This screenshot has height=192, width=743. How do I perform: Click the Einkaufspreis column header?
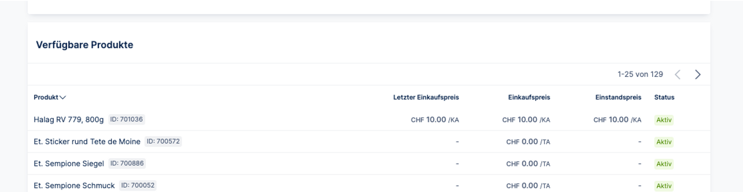529,97
